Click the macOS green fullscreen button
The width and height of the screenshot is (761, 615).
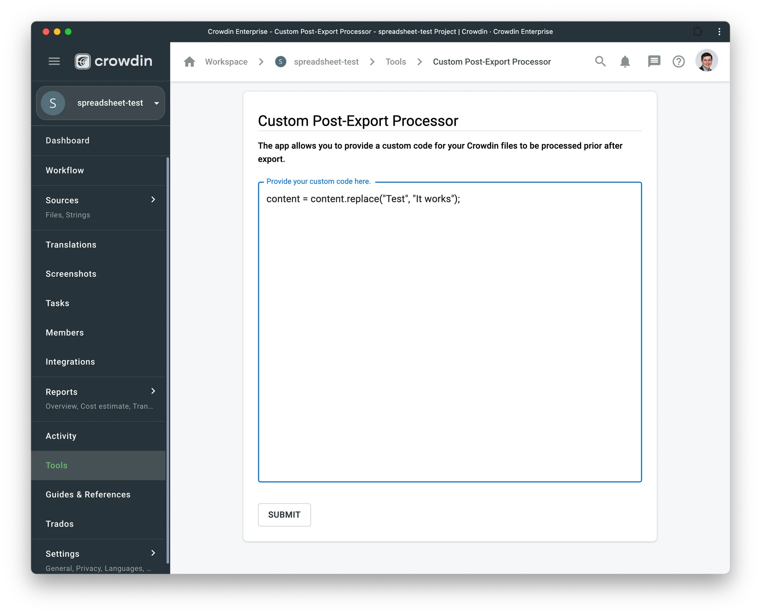(x=68, y=32)
